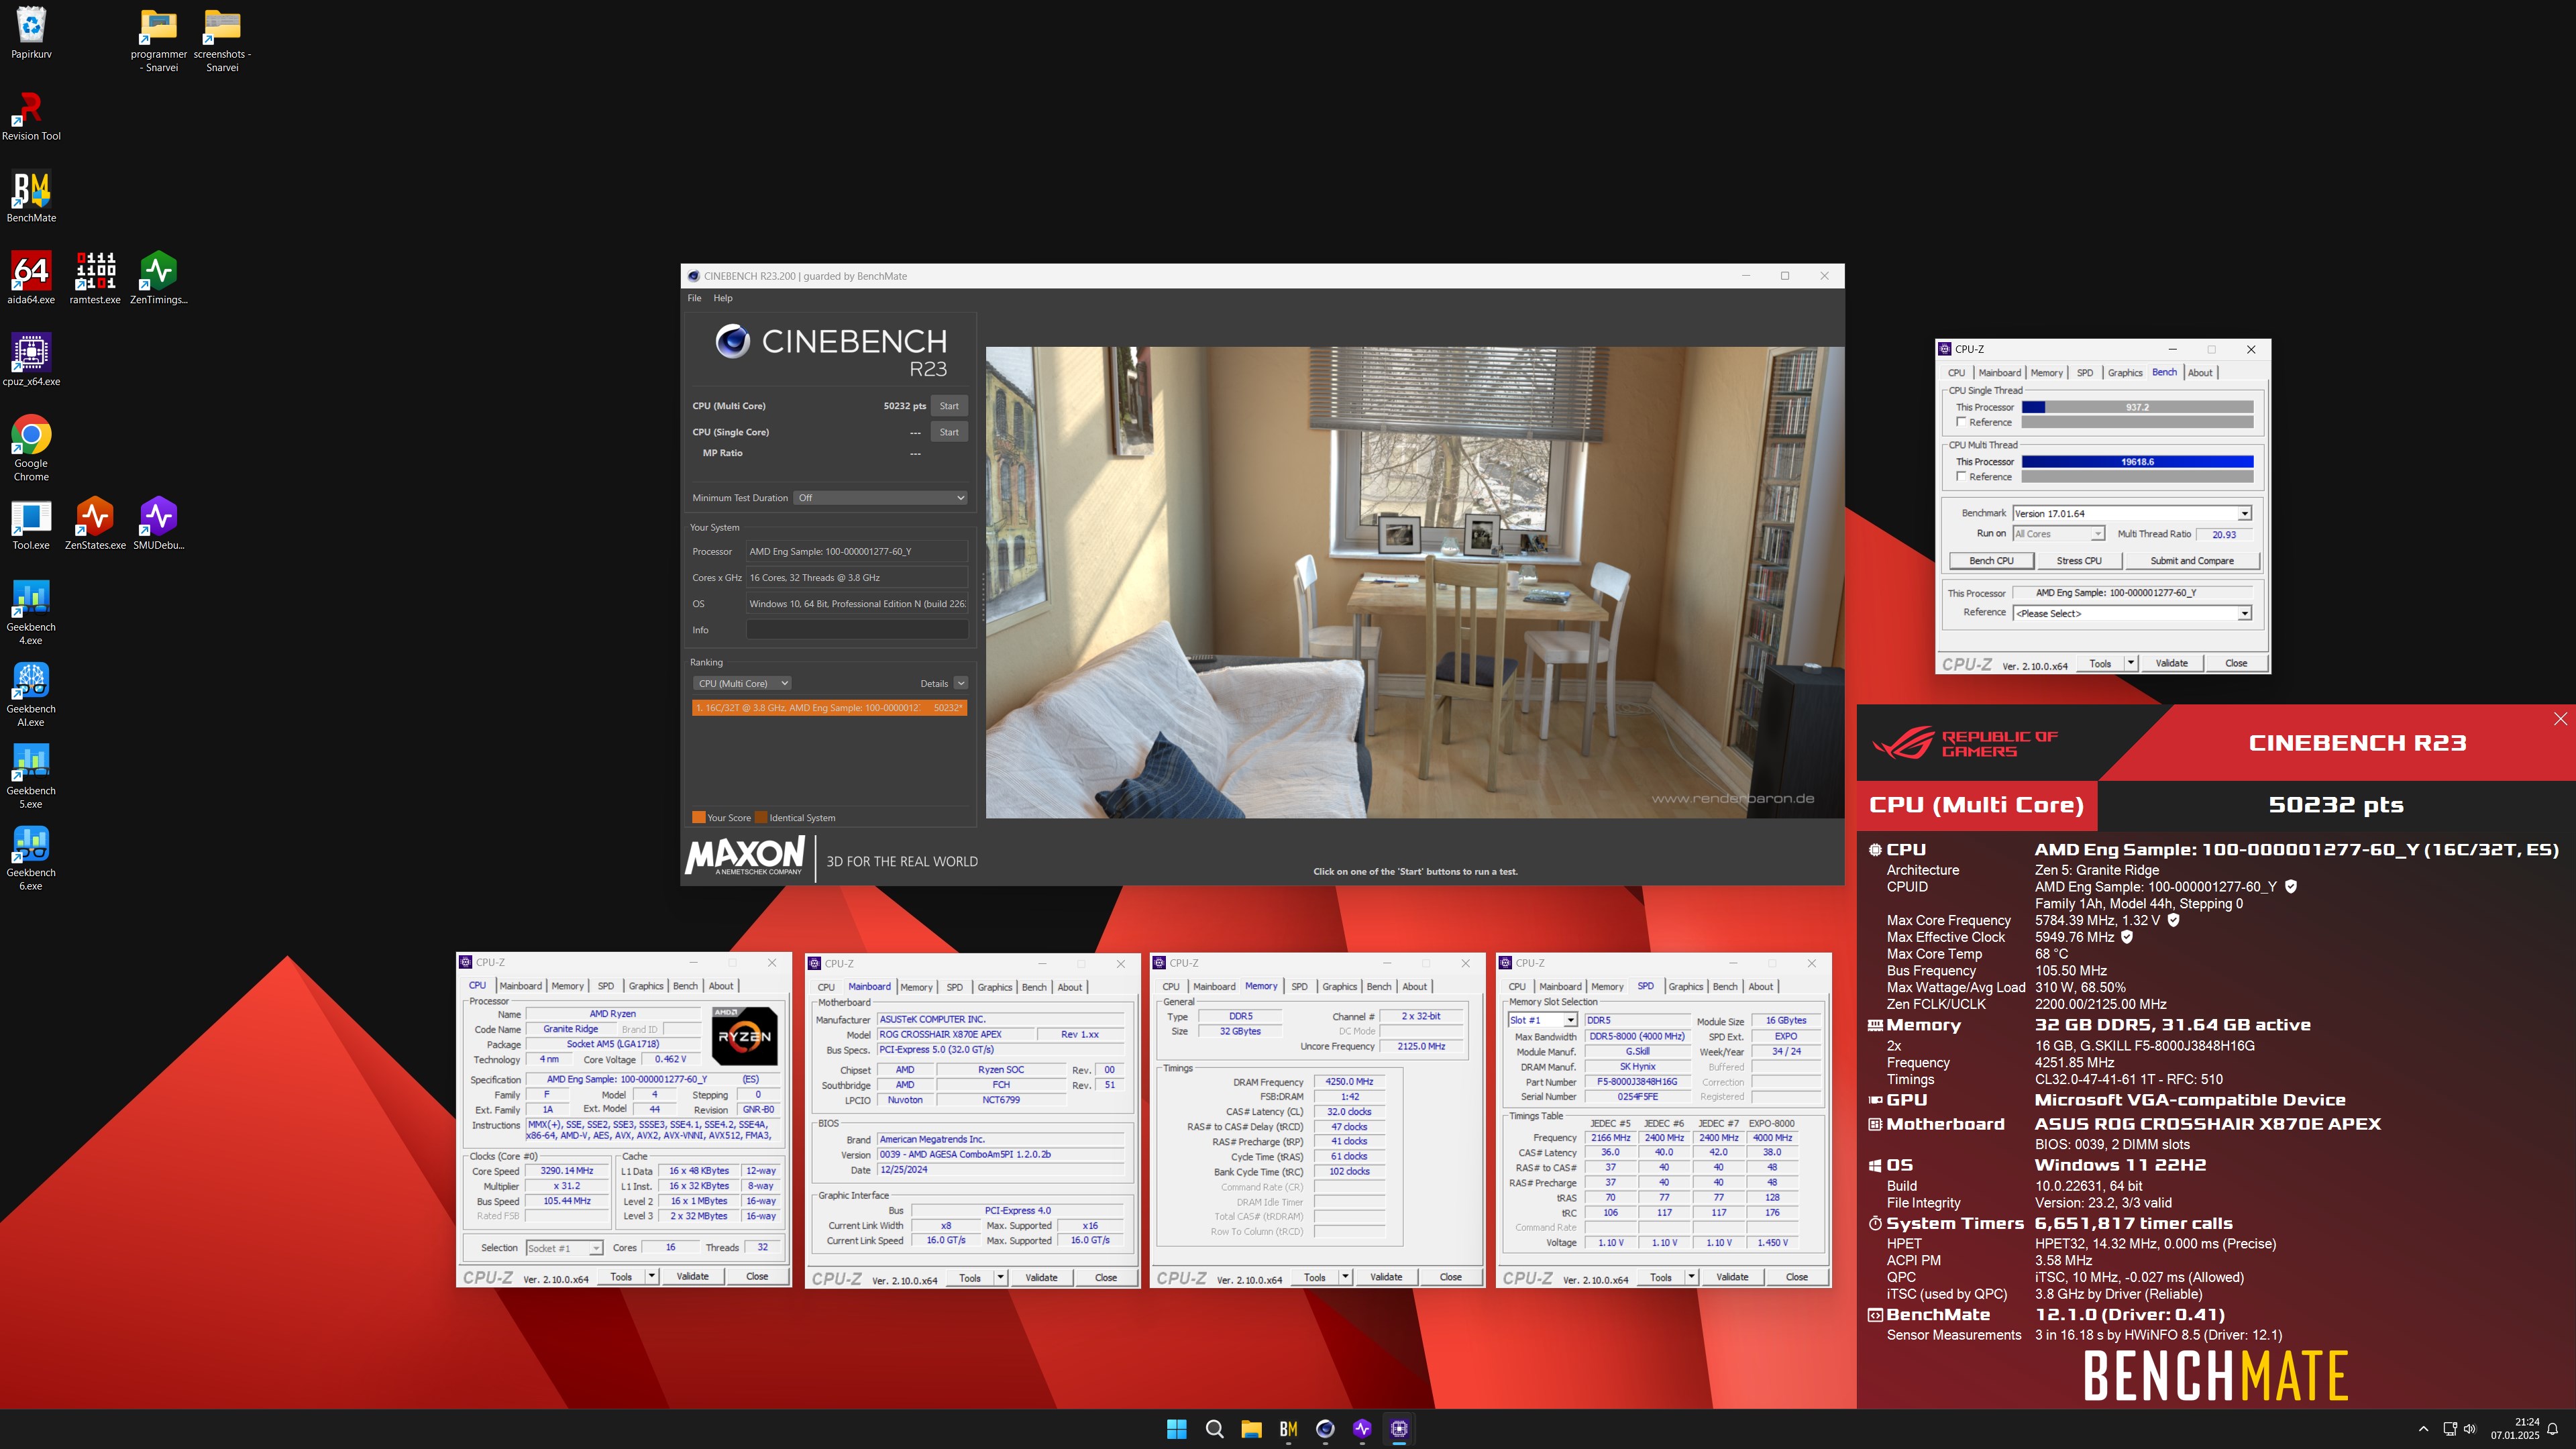Image resolution: width=2576 pixels, height=1449 pixels.
Task: Click the rendered room image in Cinebench
Action: (x=1414, y=582)
